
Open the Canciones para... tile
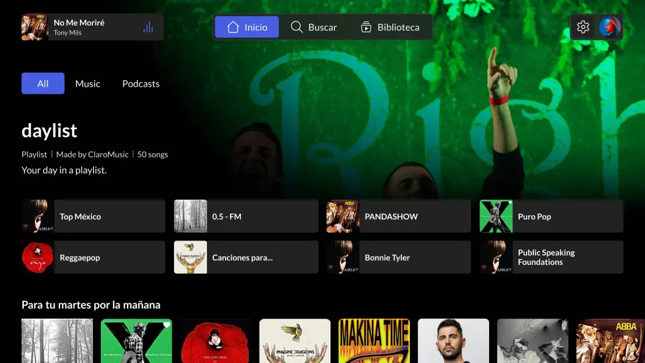coord(246,258)
